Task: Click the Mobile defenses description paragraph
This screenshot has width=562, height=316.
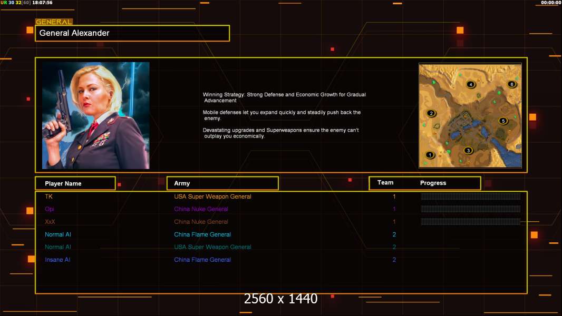Action: [282, 115]
